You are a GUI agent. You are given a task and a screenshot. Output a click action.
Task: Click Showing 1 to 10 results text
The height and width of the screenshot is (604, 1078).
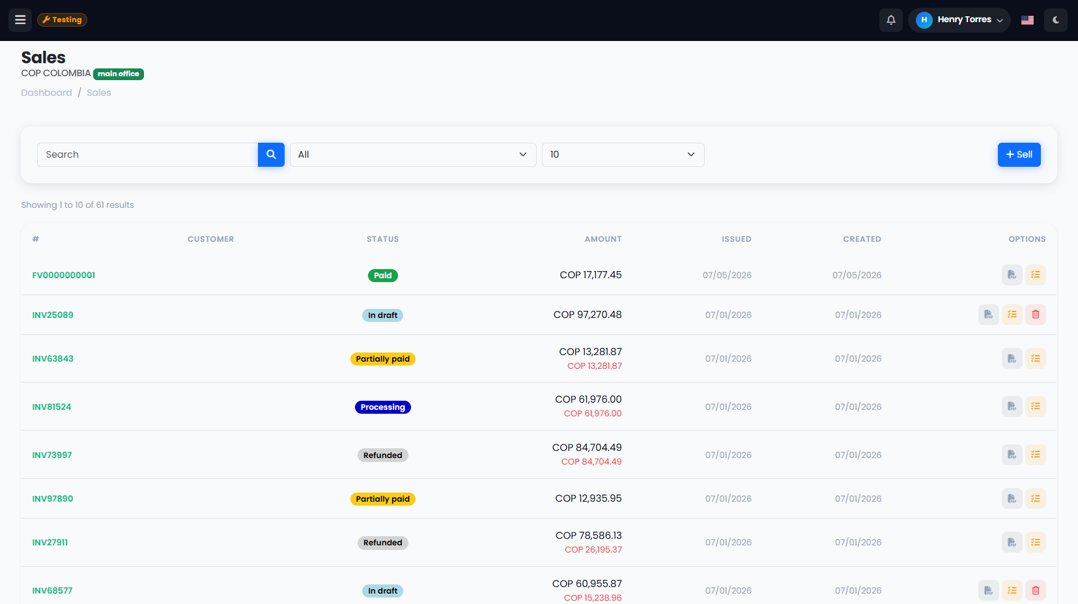[78, 205]
